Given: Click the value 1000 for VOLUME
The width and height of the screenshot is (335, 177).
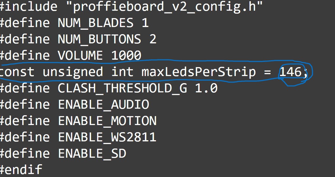Looking at the screenshot, I should click(126, 55).
